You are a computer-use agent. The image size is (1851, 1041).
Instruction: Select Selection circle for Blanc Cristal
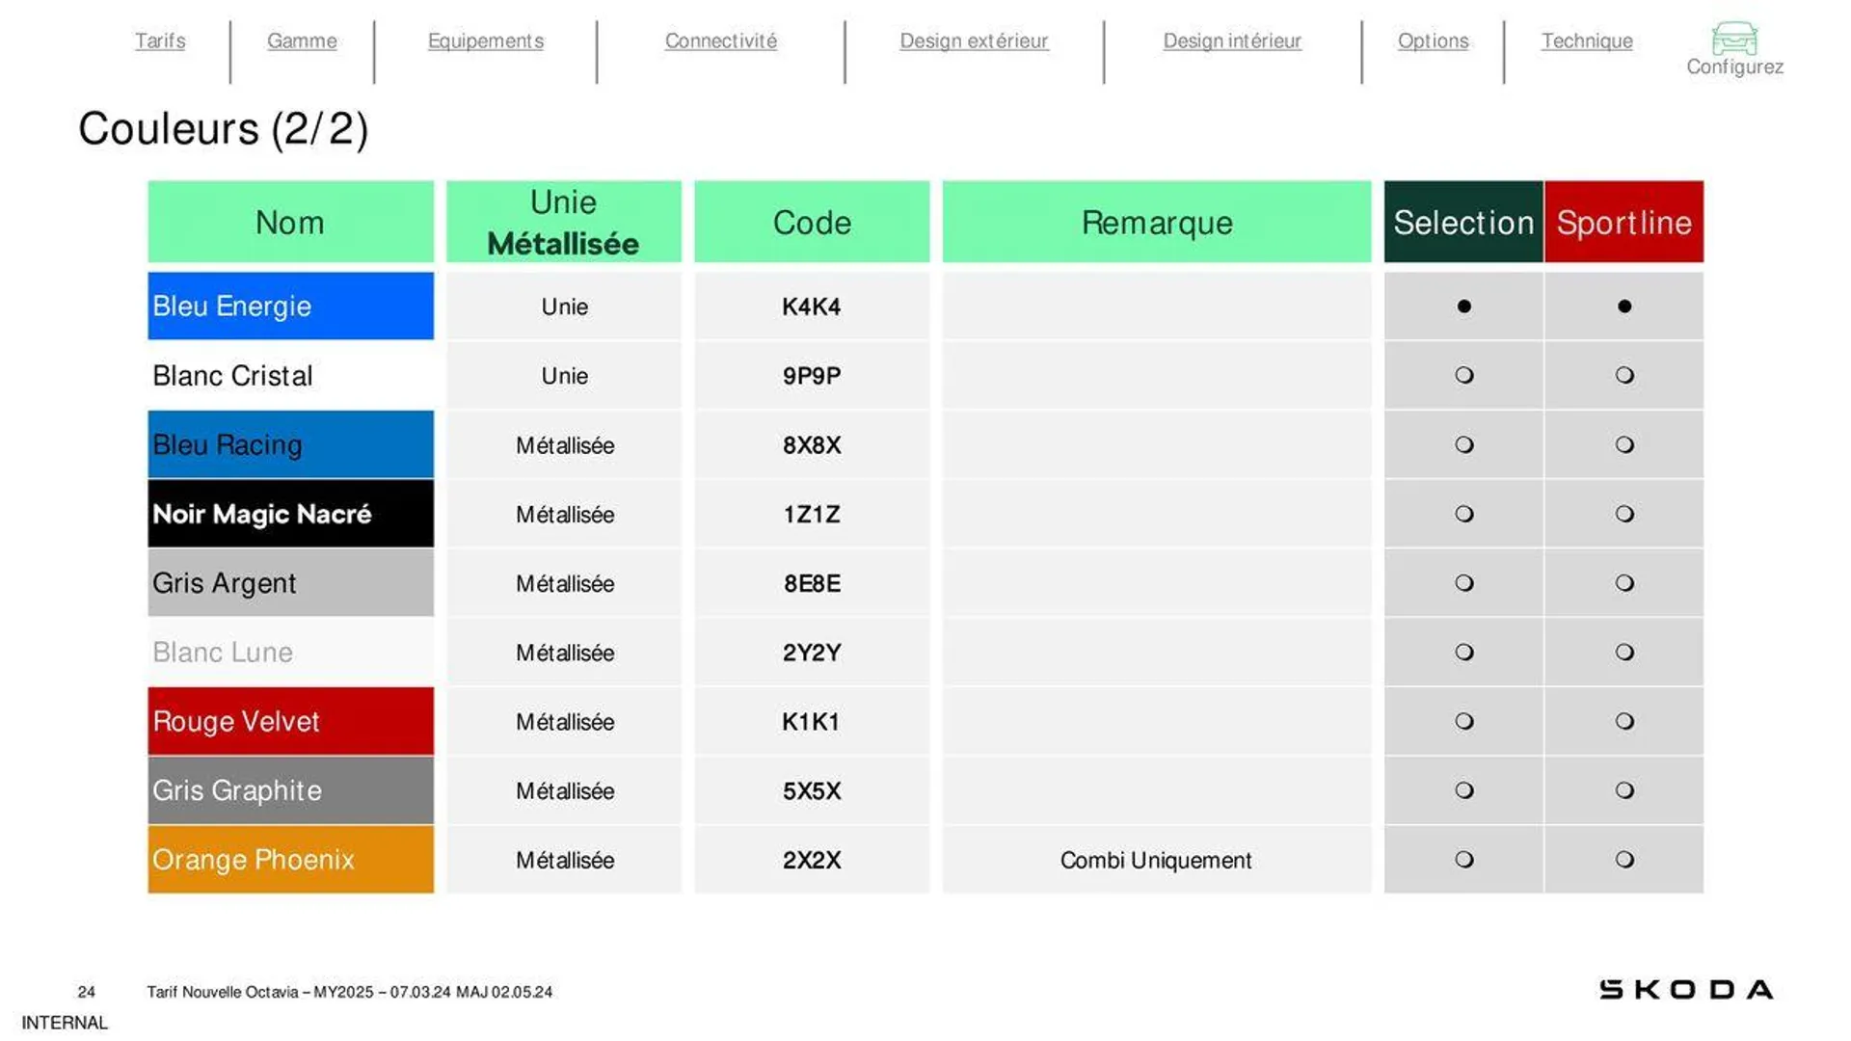[1463, 375]
